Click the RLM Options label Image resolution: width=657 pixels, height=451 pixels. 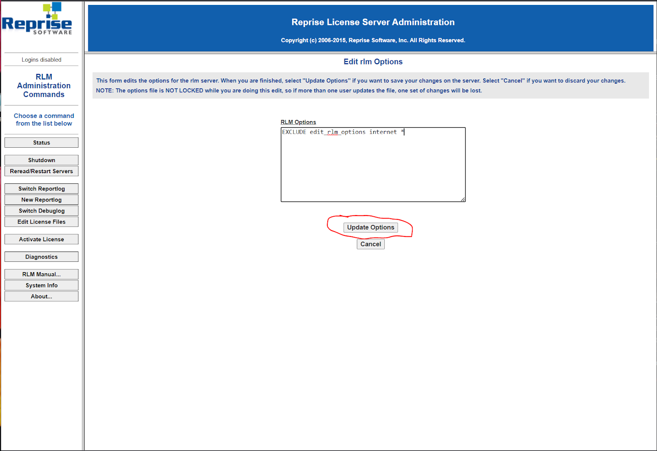coord(298,122)
